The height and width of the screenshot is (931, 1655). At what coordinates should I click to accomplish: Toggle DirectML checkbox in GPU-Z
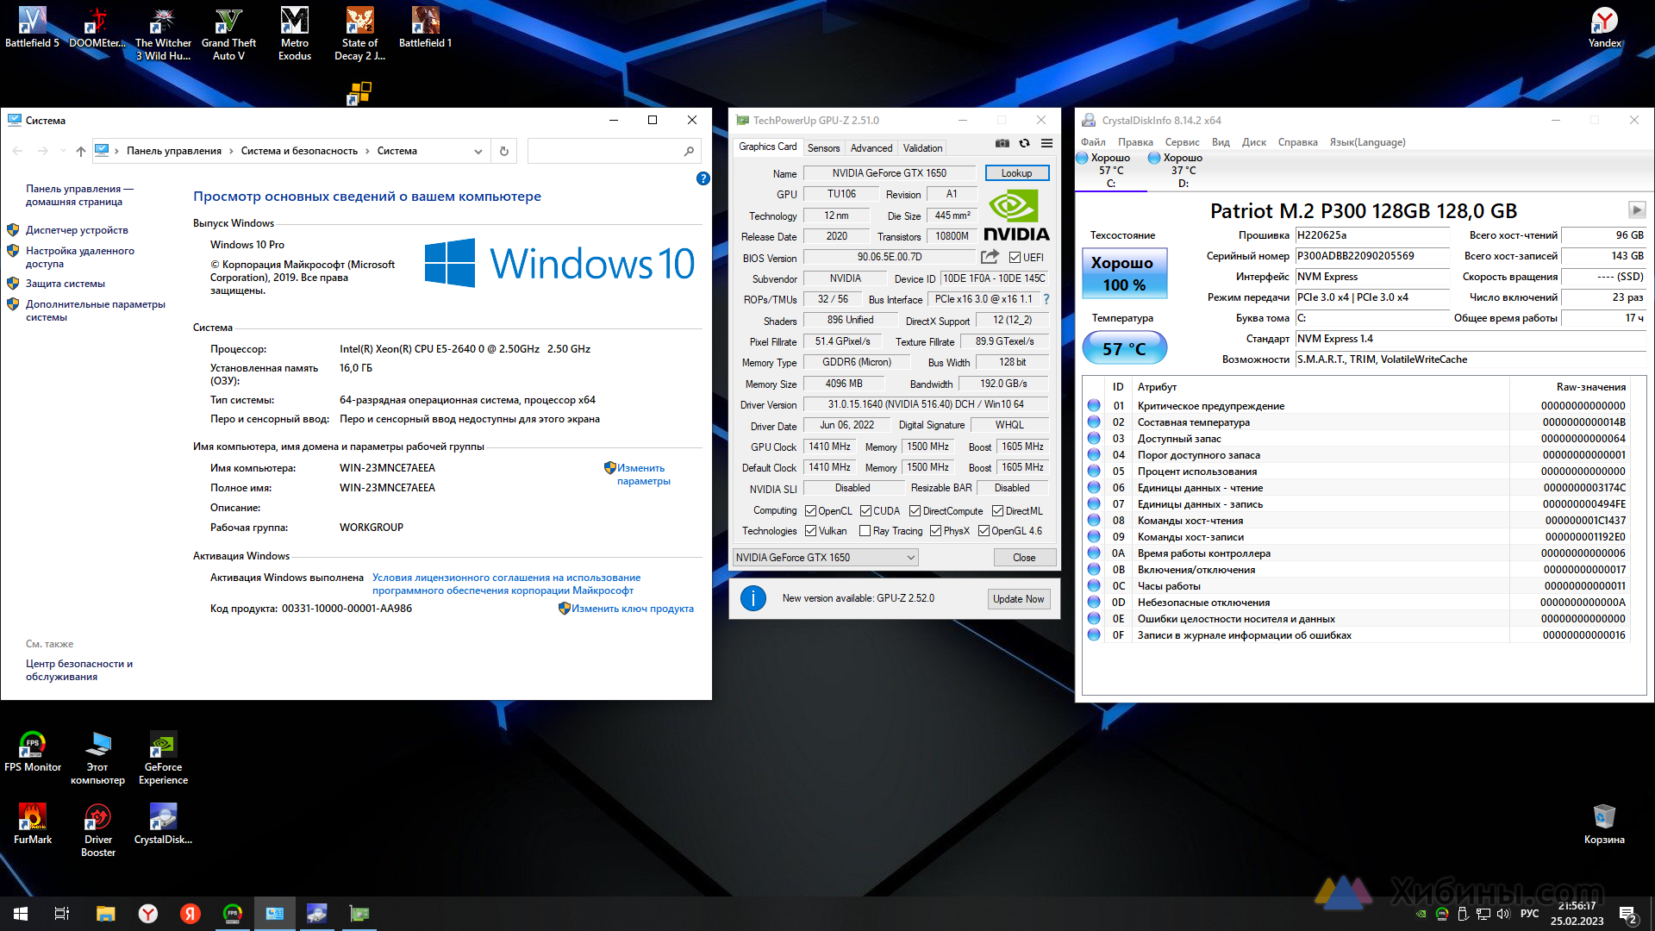coord(997,511)
